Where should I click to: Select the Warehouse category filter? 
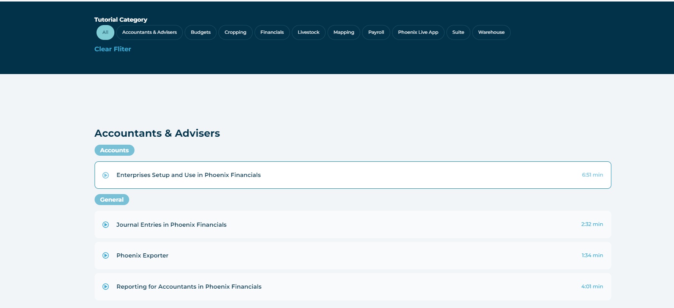coord(491,32)
